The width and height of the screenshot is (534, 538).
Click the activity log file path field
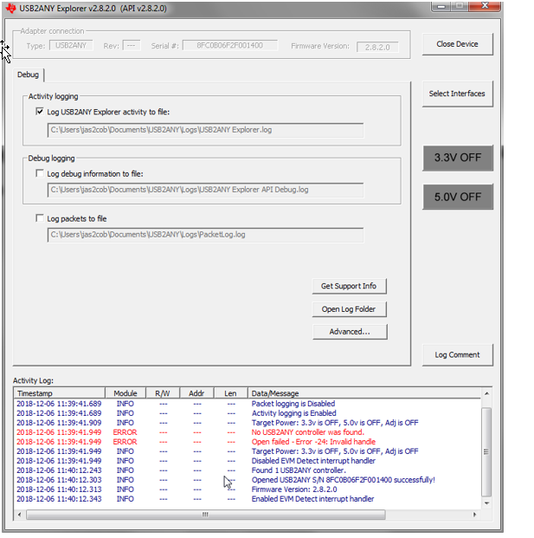(205, 130)
